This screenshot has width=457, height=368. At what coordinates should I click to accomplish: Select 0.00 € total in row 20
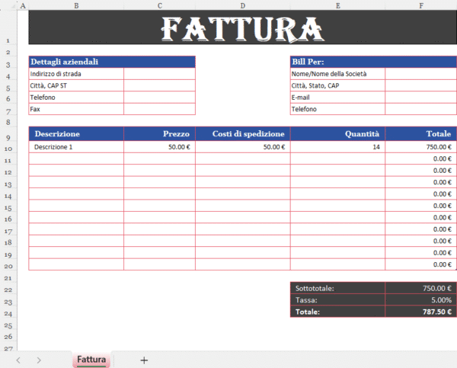421,264
